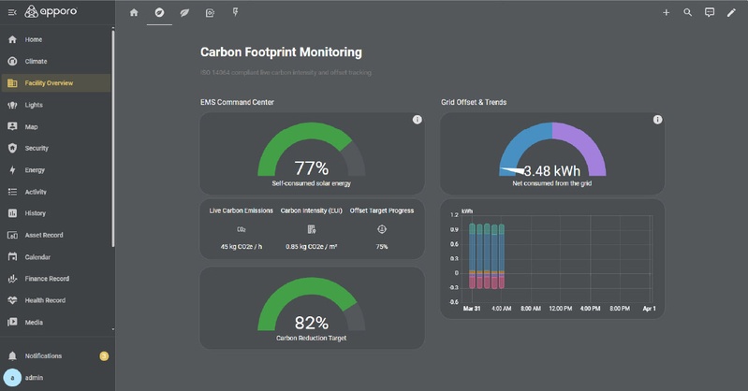Image resolution: width=748 pixels, height=391 pixels.
Task: Click the Offset Target Progress target icon
Action: (x=382, y=229)
